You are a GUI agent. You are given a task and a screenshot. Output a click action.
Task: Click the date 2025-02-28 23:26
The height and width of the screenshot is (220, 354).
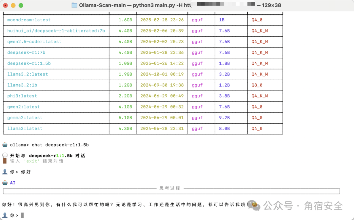click(x=162, y=20)
